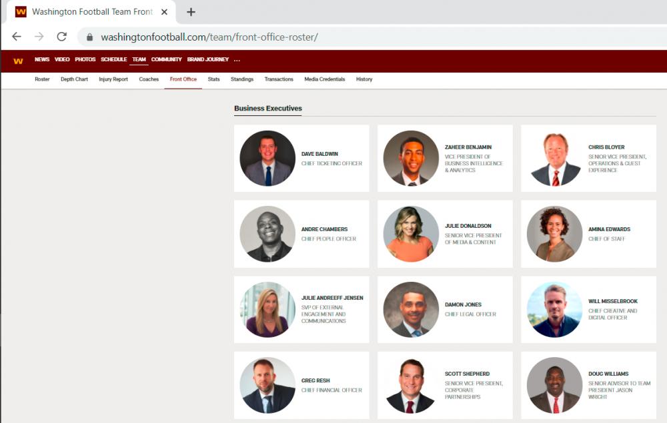This screenshot has width=667, height=423.
Task: Open the Media Credentials tab
Action: click(x=325, y=79)
